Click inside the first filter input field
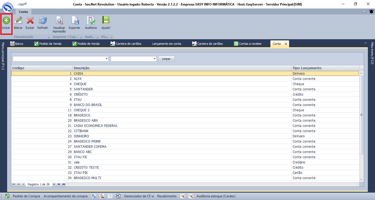The height and width of the screenshot is (200, 375). coord(59,59)
